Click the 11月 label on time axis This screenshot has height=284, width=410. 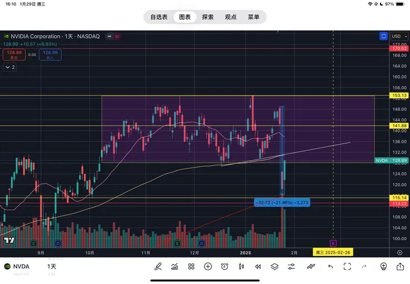[146, 253]
